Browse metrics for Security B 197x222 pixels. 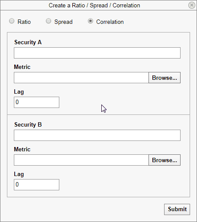[165, 160]
